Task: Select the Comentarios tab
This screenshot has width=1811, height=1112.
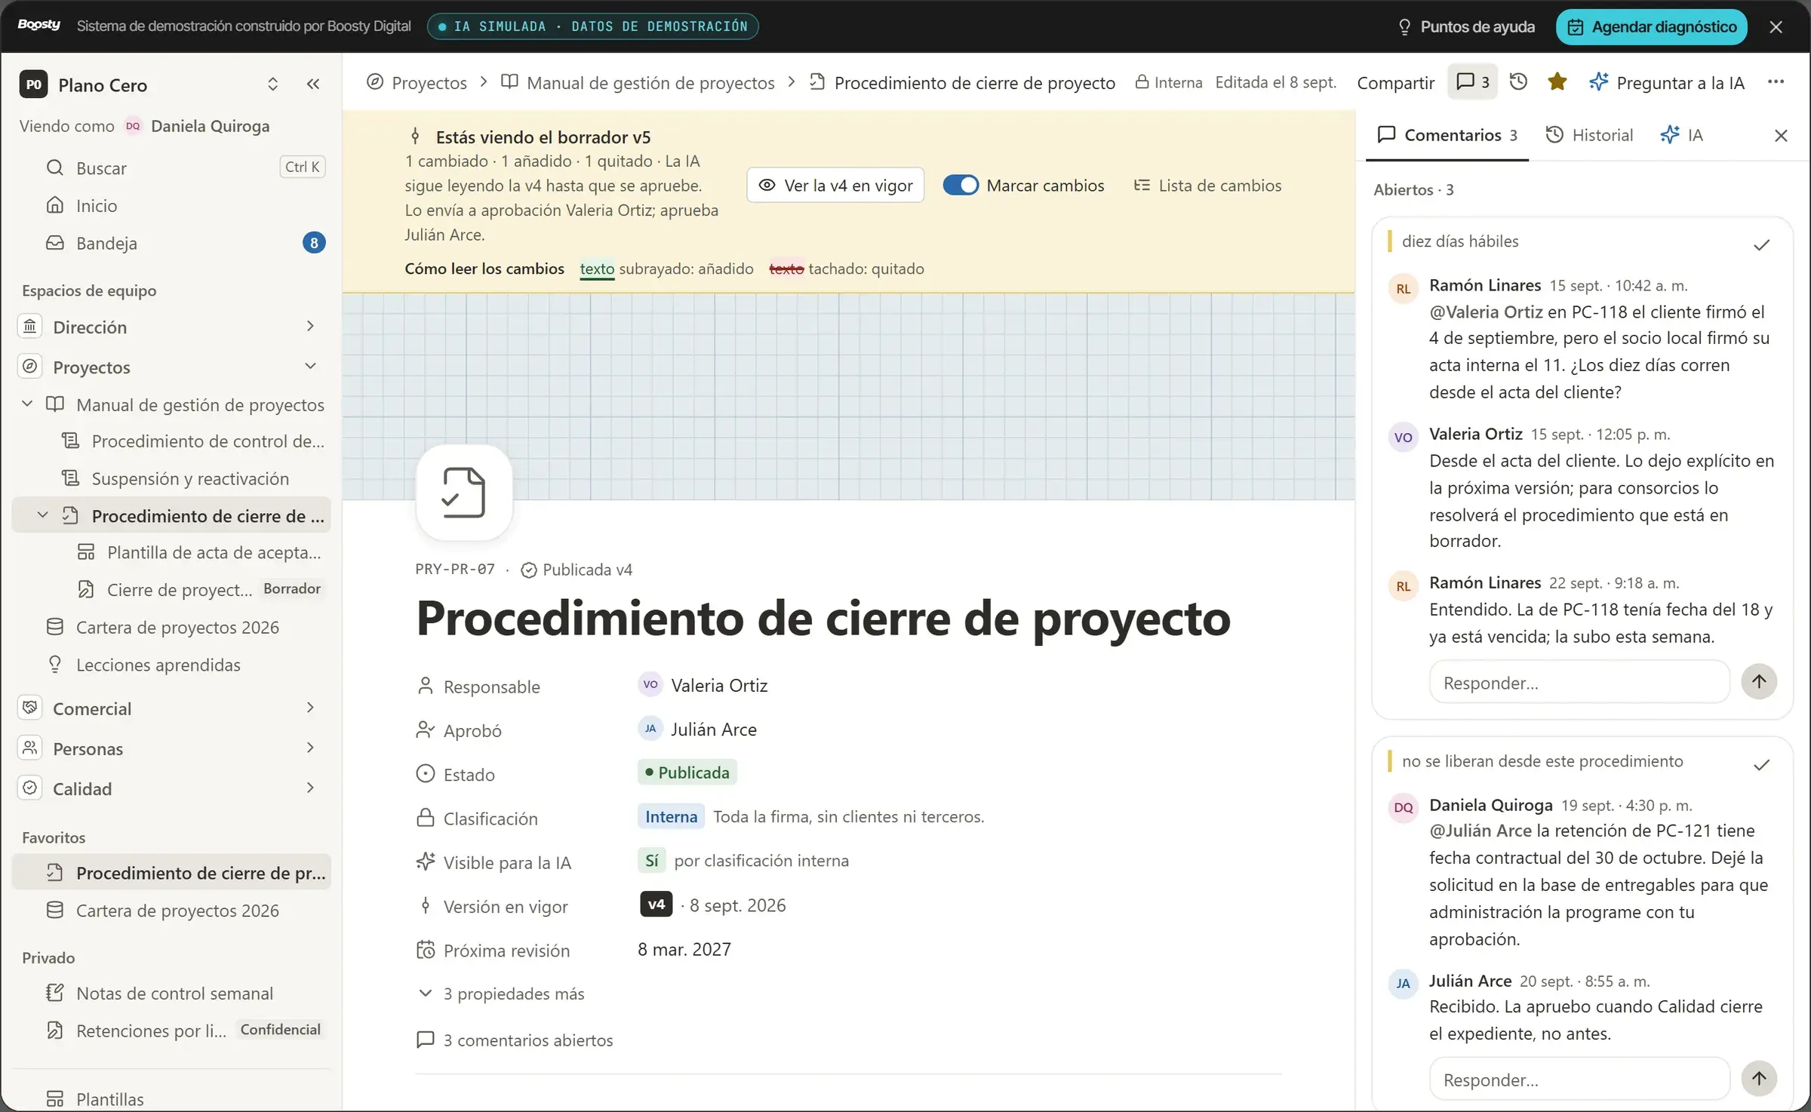Action: click(1447, 135)
